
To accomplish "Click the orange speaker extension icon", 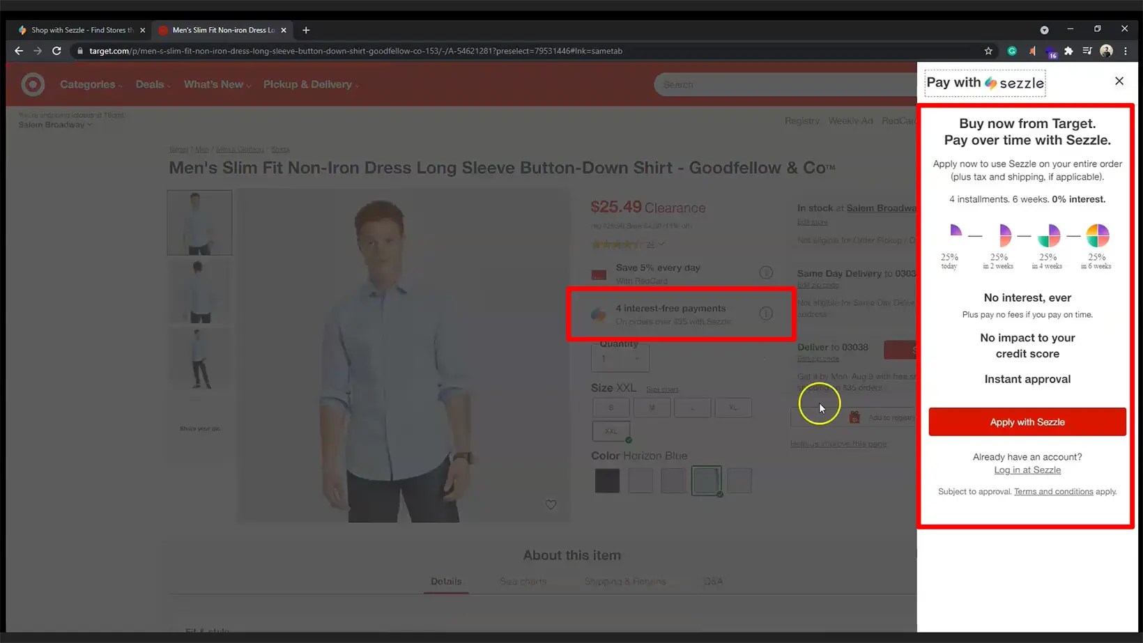I will click(1031, 51).
